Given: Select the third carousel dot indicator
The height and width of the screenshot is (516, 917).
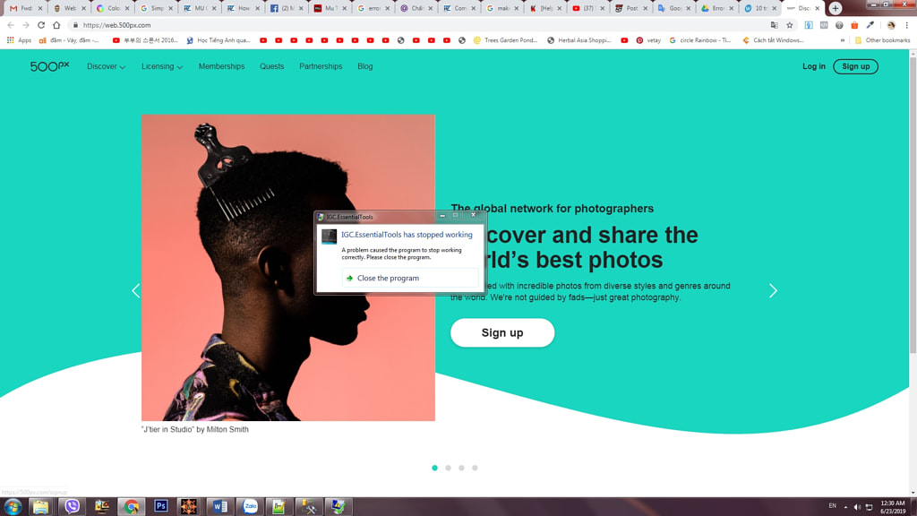Looking at the screenshot, I should (462, 468).
